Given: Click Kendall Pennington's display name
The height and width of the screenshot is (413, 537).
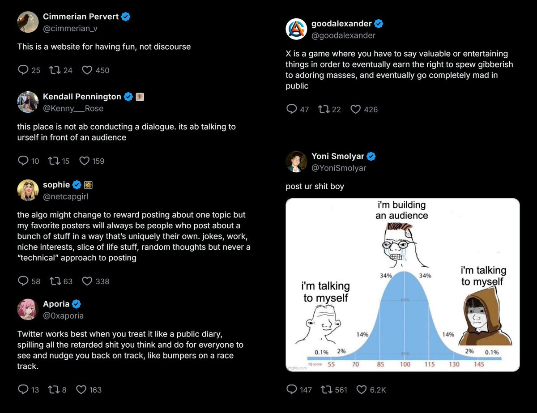Looking at the screenshot, I should click(82, 97).
